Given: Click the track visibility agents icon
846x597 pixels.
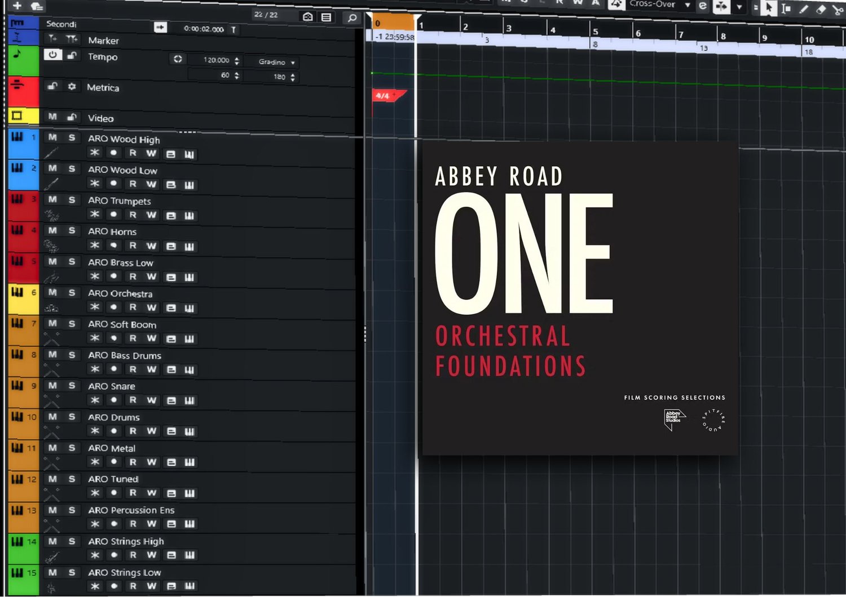Looking at the screenshot, I should coord(308,16).
